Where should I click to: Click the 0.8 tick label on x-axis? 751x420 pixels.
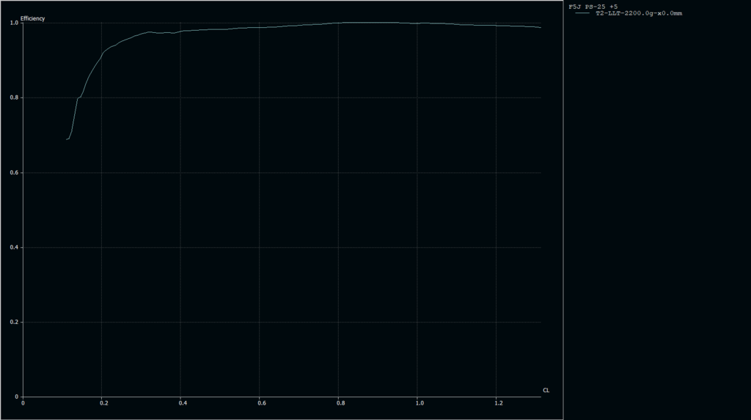click(340, 403)
